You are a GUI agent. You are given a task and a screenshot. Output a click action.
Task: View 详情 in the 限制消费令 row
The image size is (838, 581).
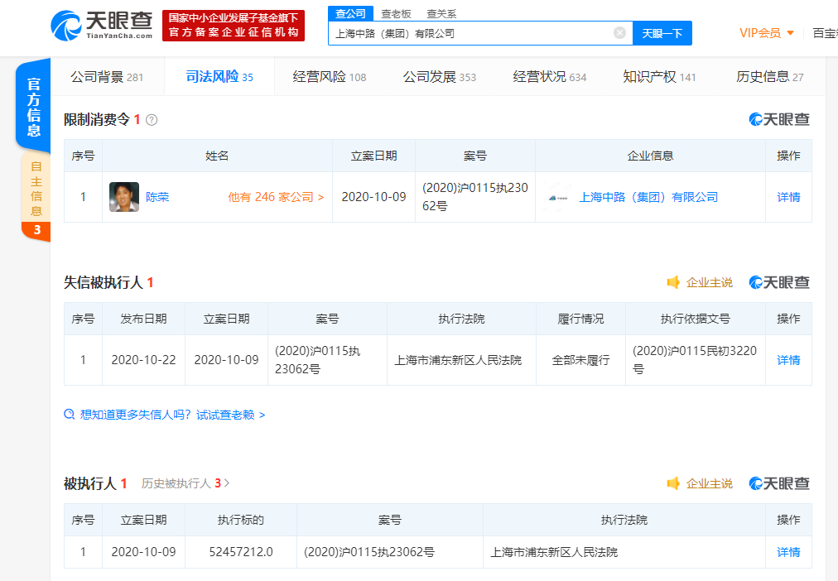(x=788, y=197)
